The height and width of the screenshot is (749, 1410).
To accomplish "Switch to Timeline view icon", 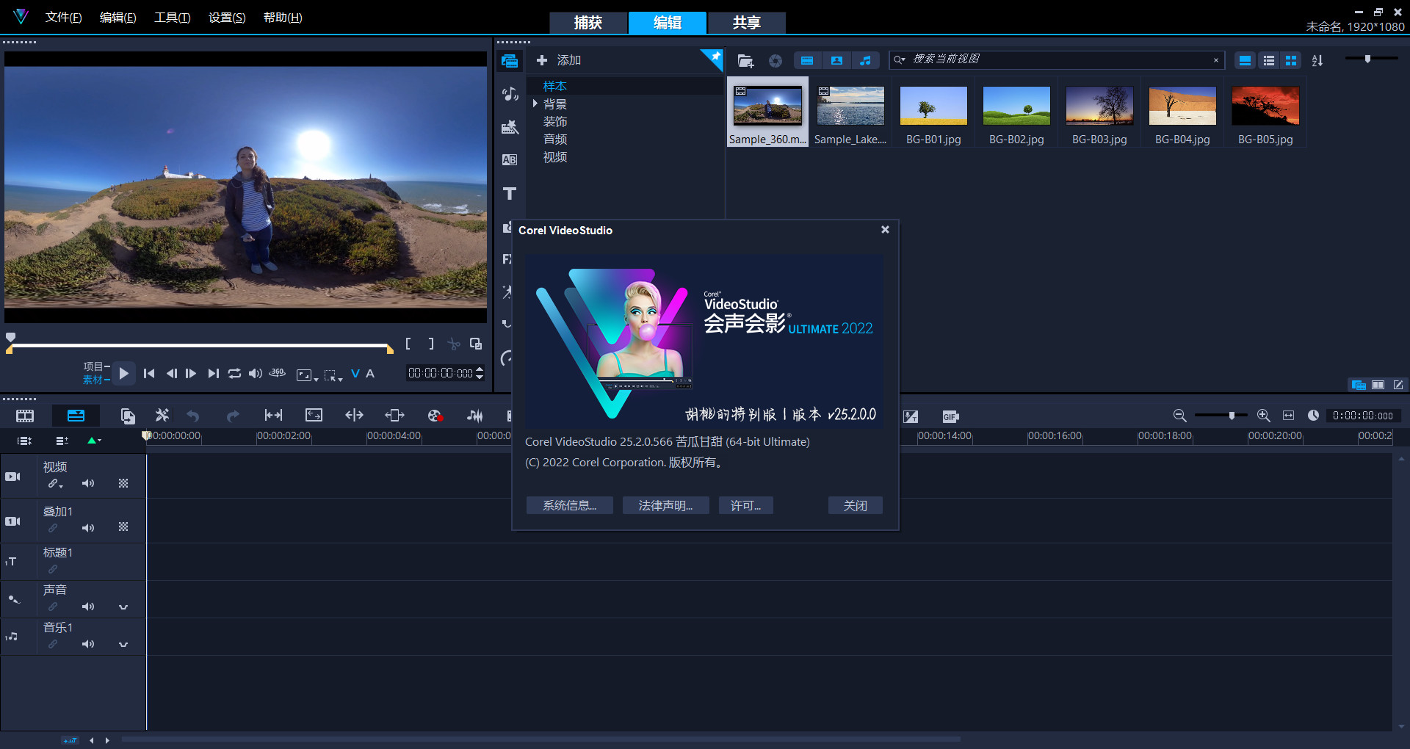I will (x=76, y=416).
